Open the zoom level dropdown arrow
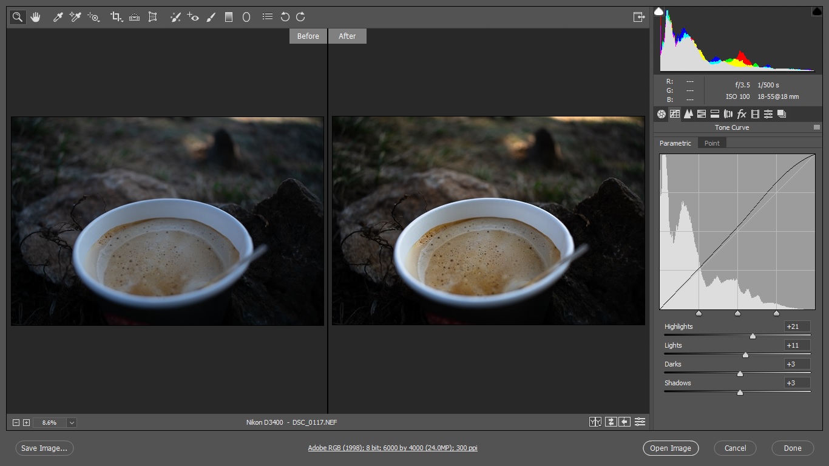The height and width of the screenshot is (466, 829). coord(72,422)
